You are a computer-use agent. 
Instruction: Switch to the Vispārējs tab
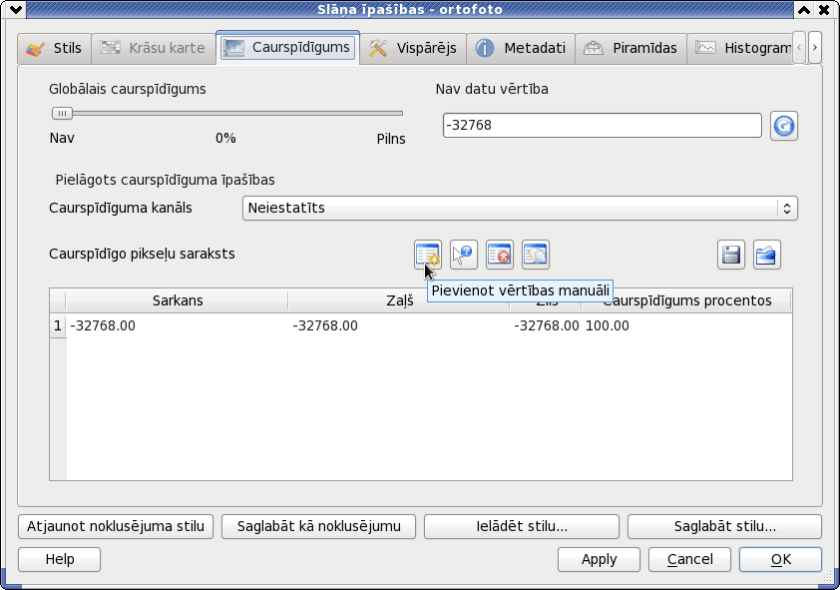pos(413,48)
